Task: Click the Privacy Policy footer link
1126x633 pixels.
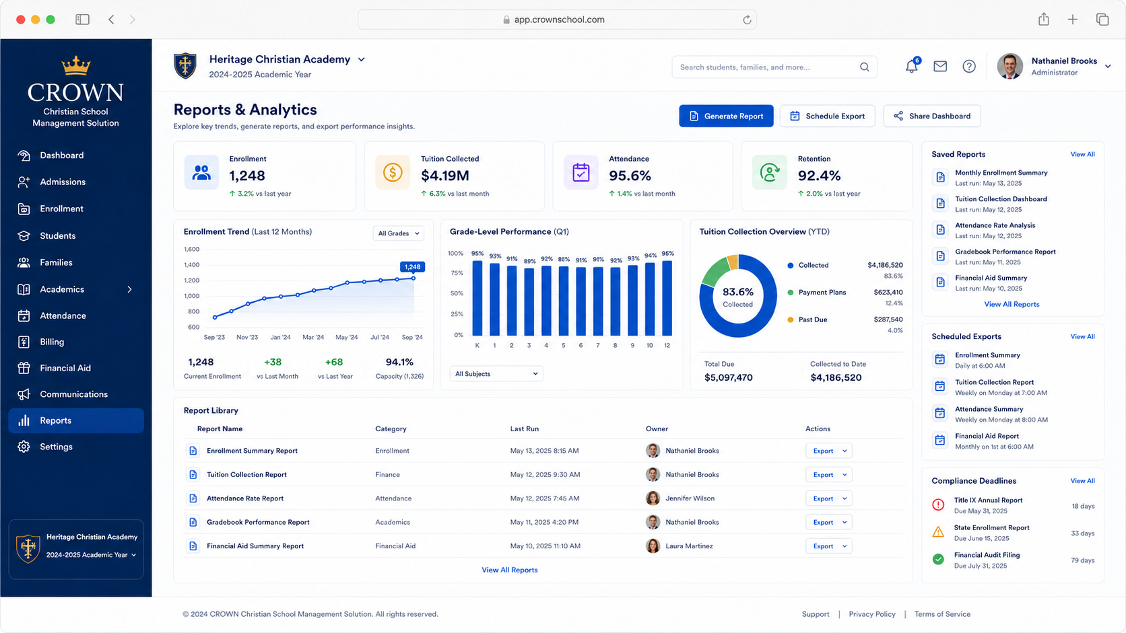Action: [x=872, y=614]
